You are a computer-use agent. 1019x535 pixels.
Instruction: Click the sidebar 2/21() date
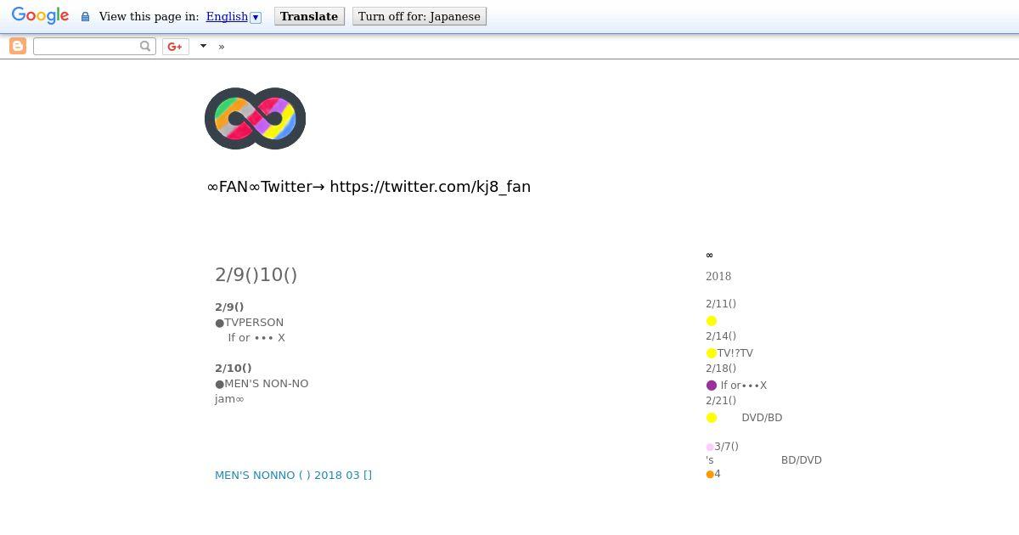click(721, 401)
